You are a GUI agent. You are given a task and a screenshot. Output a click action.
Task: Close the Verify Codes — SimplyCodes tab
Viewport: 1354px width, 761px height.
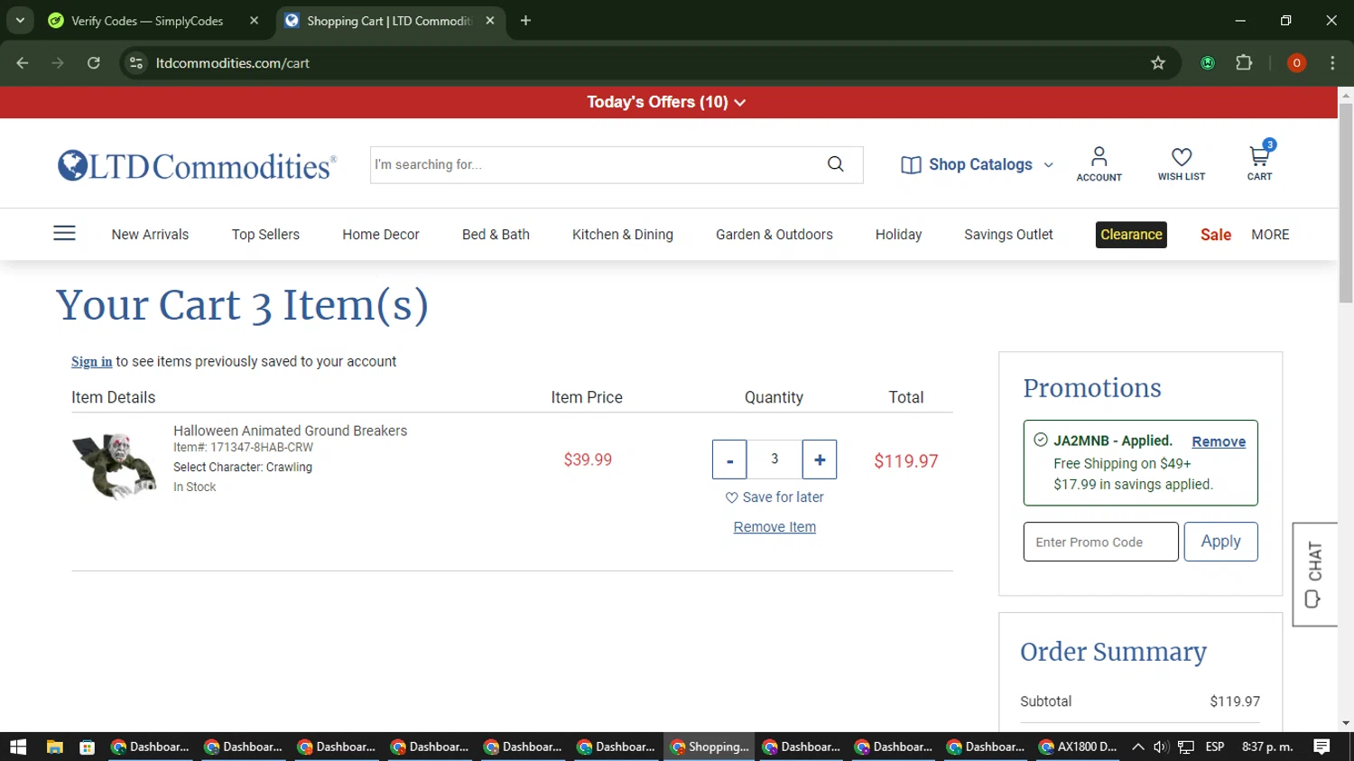point(254,21)
